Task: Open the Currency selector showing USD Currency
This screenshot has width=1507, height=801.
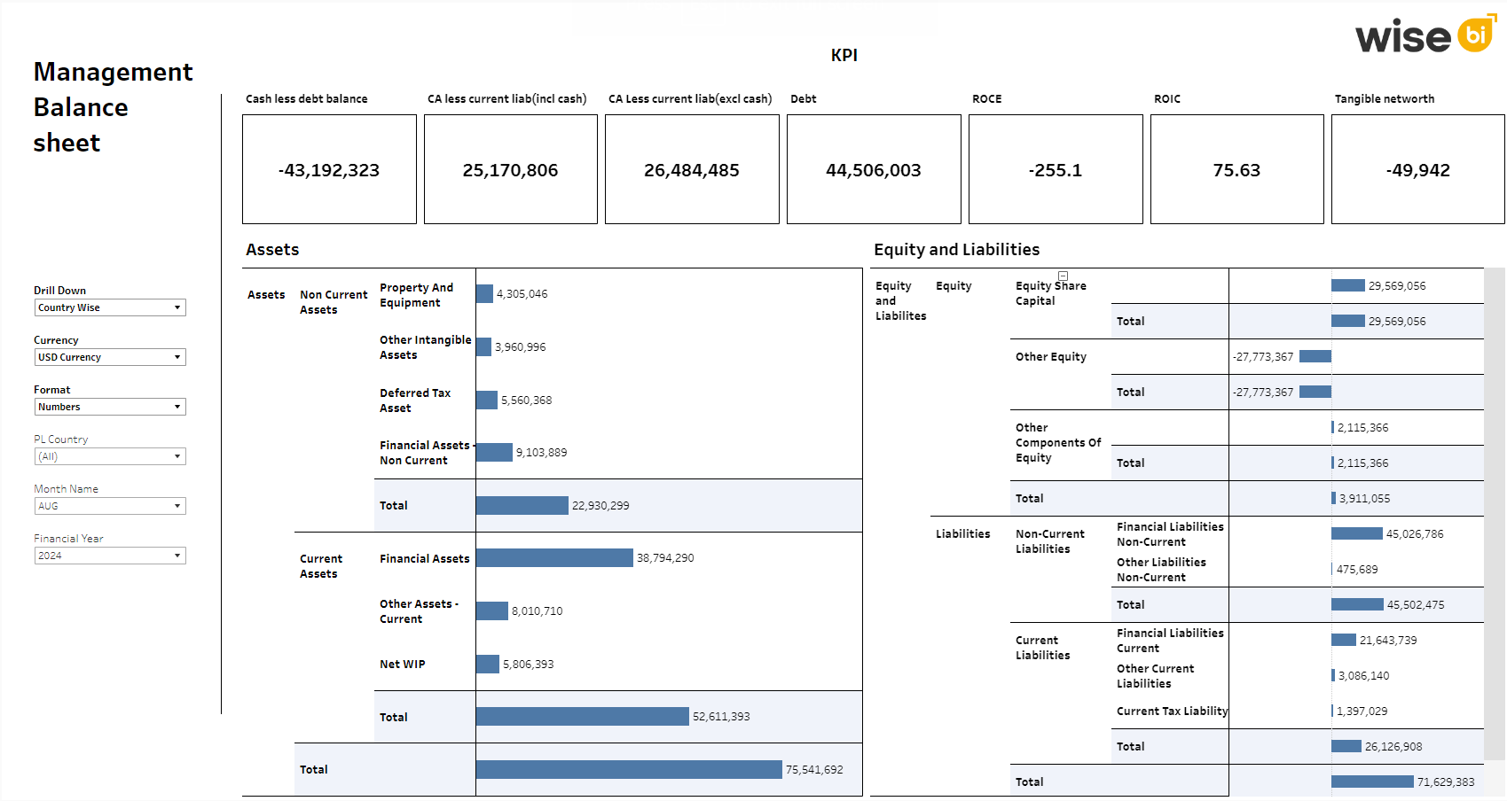Action: click(110, 357)
